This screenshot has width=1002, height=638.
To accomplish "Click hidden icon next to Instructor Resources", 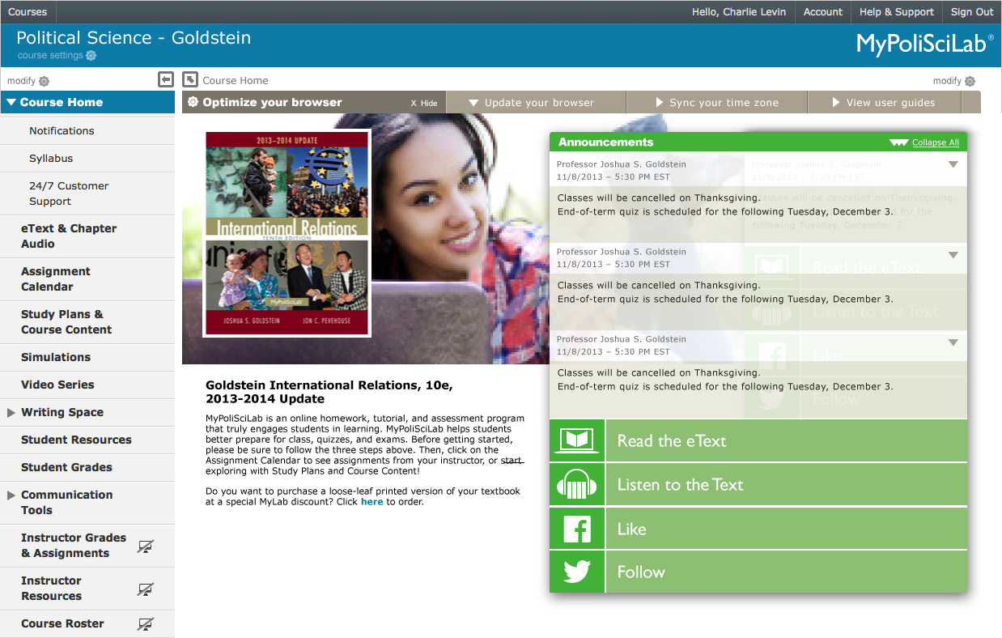I will click(x=146, y=589).
